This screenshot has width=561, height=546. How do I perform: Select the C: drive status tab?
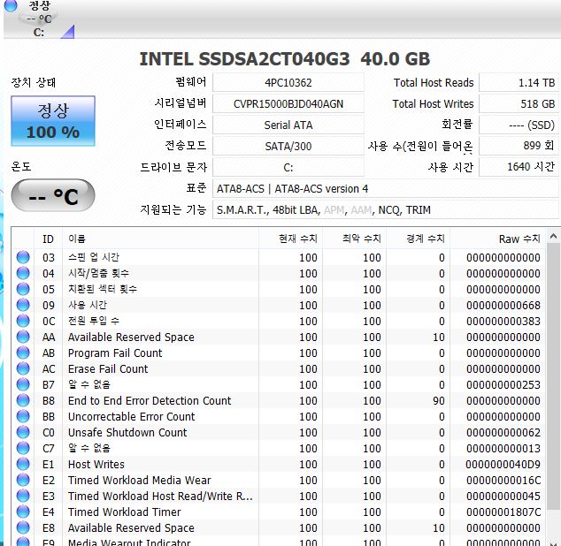point(38,19)
